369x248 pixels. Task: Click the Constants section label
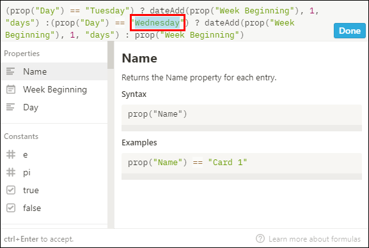(x=21, y=136)
